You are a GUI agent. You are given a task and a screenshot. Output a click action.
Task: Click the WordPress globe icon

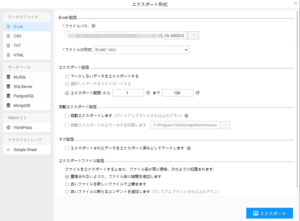click(9, 128)
